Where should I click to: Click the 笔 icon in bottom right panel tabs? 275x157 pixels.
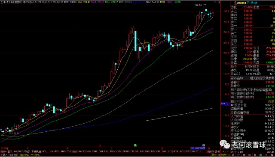pos(233,155)
